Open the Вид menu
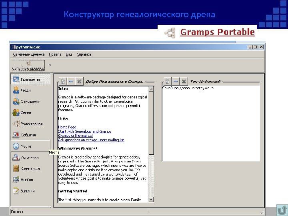This screenshot has width=288, height=216. 69,54
